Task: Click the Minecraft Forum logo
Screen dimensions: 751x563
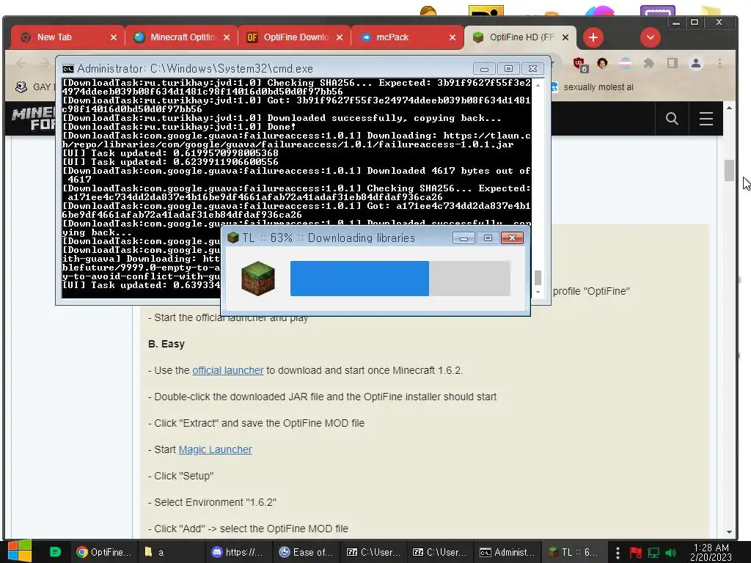Action: [34, 118]
